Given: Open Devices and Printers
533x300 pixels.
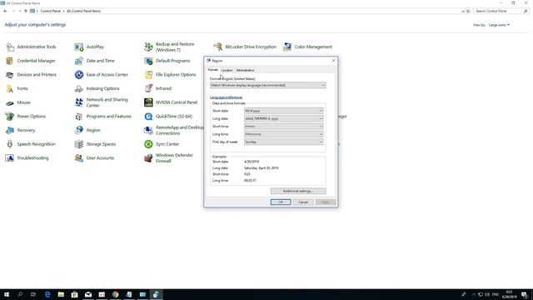Looking at the screenshot, I should 32,75.
